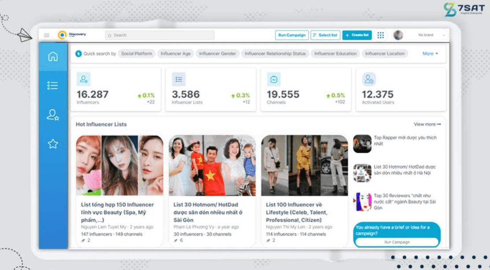The height and width of the screenshot is (270, 490).
Task: Open "List tổng hợp 150 Influencer" title
Action: coord(117,212)
